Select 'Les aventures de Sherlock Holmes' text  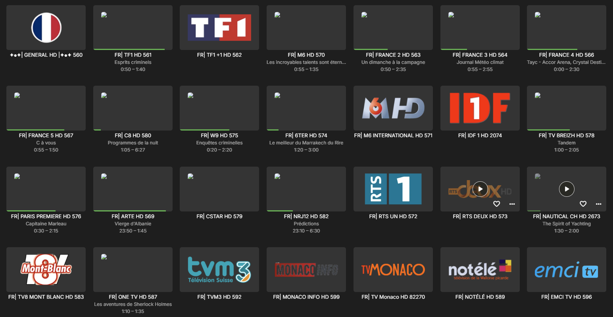point(133,304)
